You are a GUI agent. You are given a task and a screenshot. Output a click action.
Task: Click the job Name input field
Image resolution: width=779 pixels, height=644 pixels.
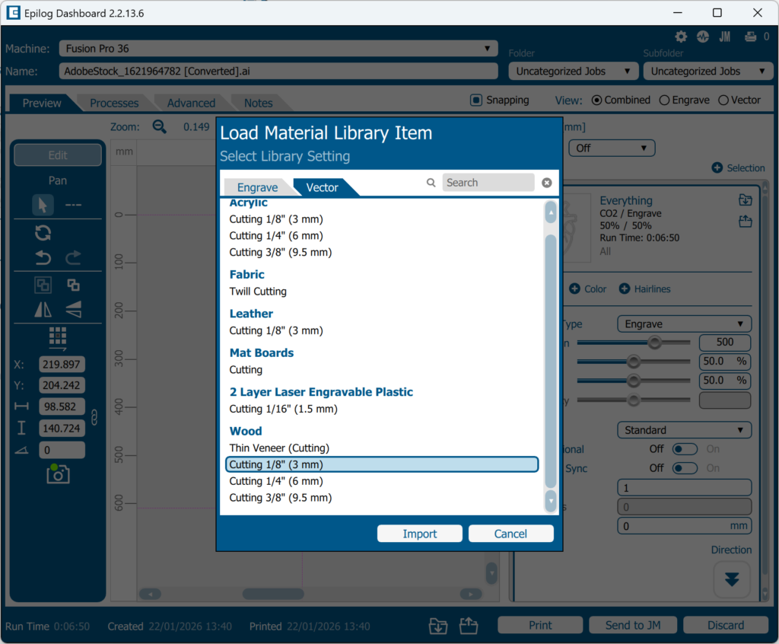click(278, 71)
